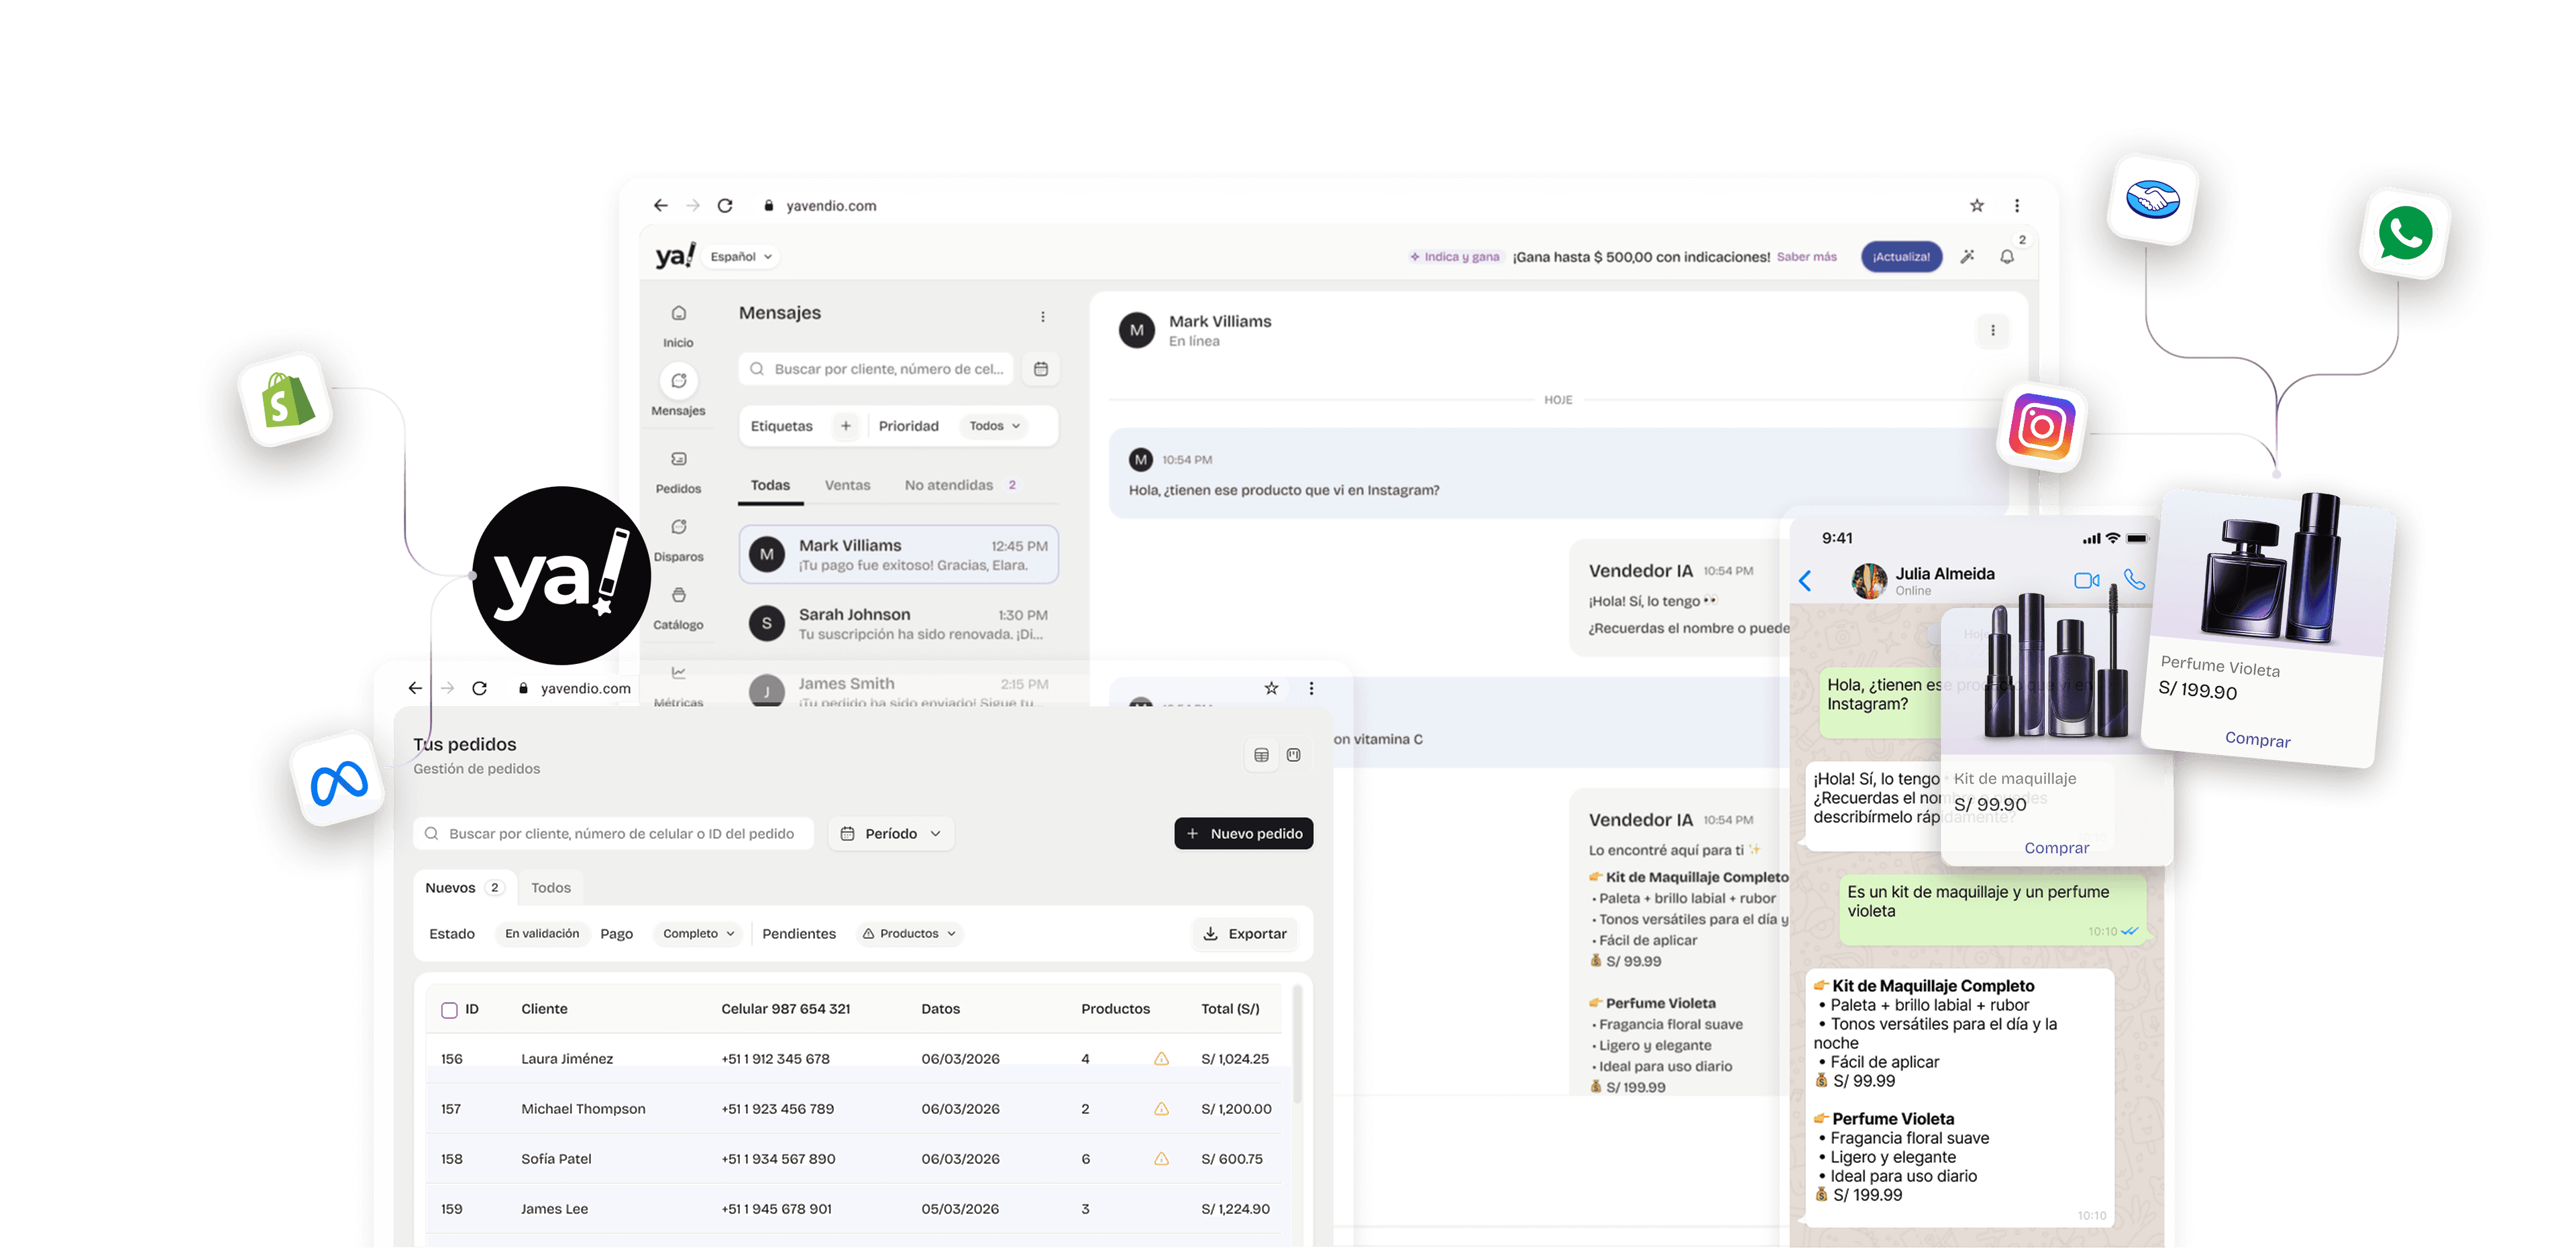Click the Instagram integration icon

click(2041, 428)
